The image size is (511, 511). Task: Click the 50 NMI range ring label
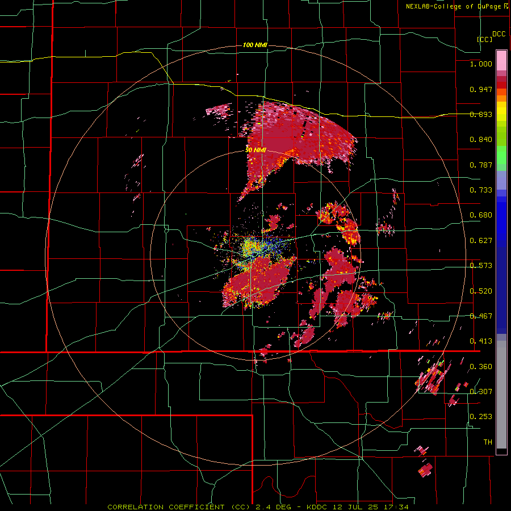[256, 150]
